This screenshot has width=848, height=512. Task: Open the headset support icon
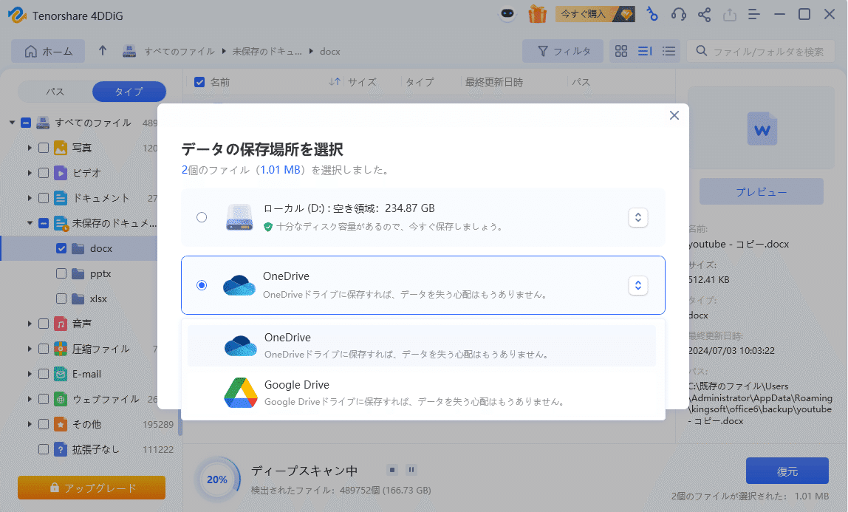pyautogui.click(x=679, y=15)
